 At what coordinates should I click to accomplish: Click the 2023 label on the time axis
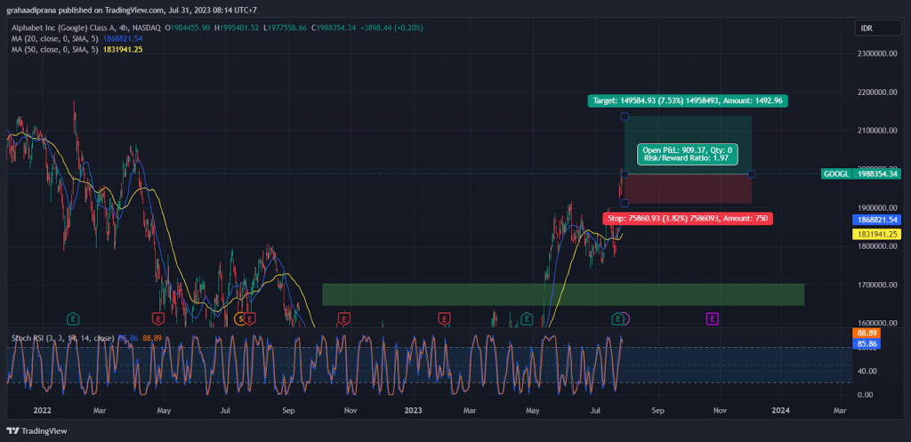(413, 411)
